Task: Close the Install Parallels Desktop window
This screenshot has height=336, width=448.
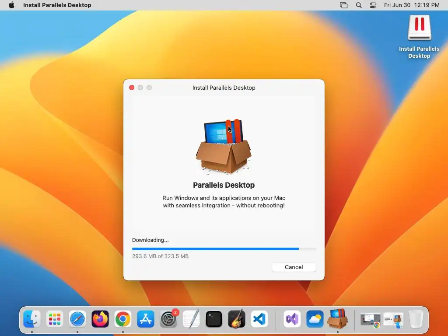Action: pyautogui.click(x=132, y=87)
